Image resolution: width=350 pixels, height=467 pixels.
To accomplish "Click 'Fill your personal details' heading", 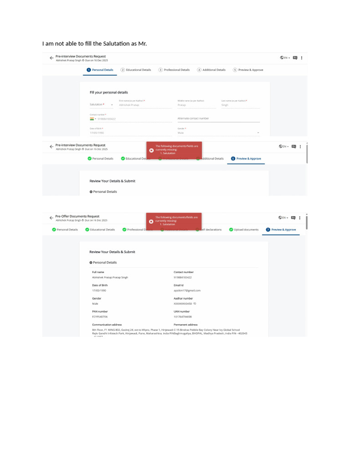I will [108, 92].
